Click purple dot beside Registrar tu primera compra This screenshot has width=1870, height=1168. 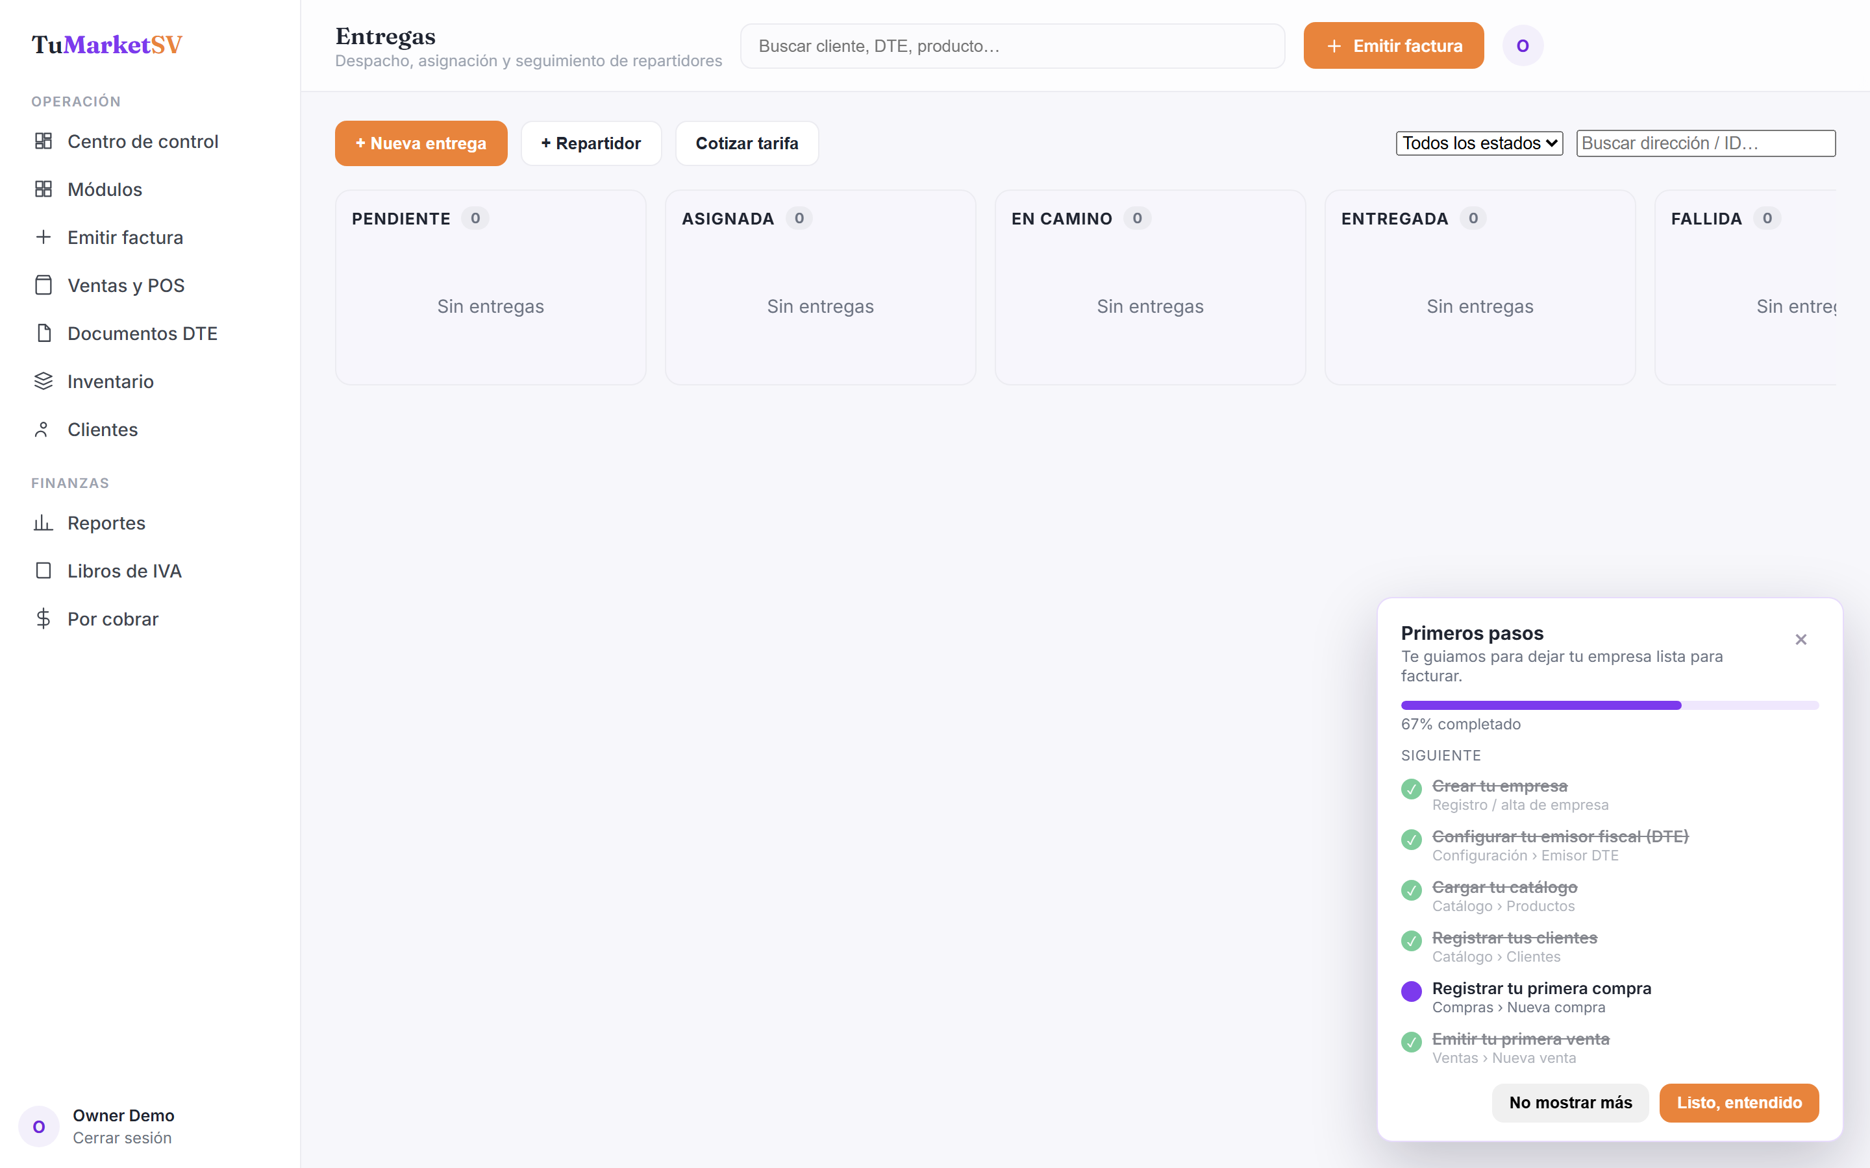click(x=1411, y=991)
